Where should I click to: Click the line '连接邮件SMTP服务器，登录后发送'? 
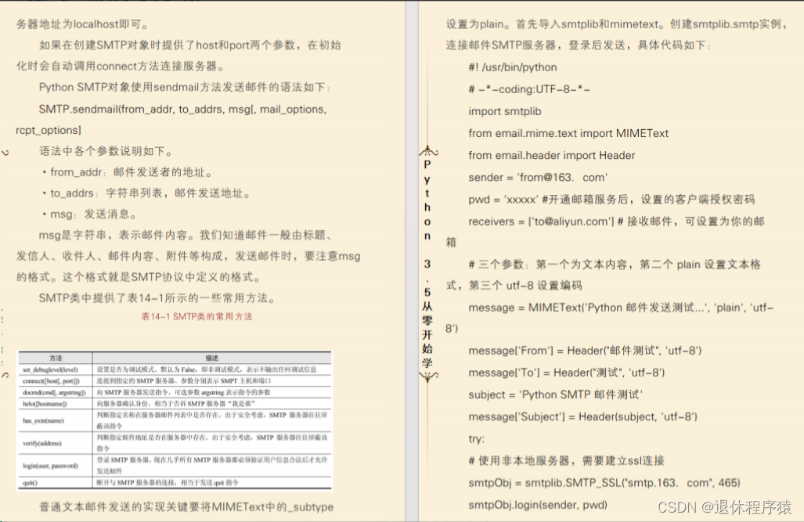tap(579, 45)
